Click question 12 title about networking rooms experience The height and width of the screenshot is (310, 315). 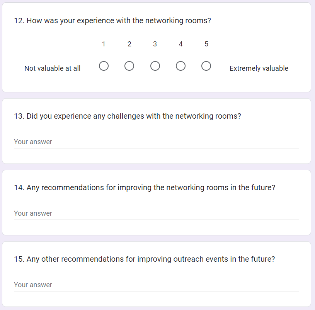pos(112,20)
